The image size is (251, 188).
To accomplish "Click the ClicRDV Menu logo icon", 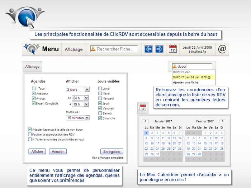I will point(32,49).
